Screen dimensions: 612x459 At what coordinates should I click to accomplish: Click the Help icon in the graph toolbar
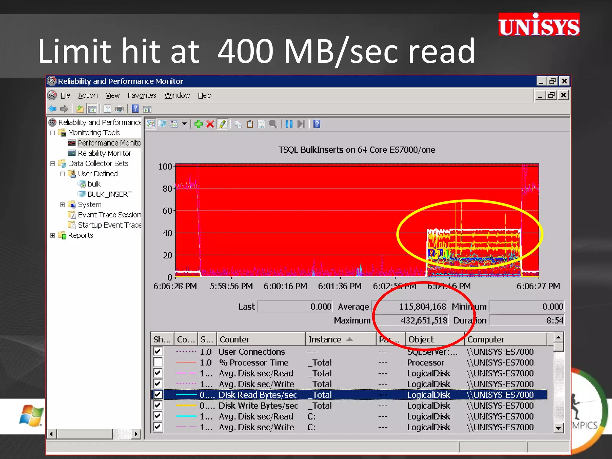(317, 124)
